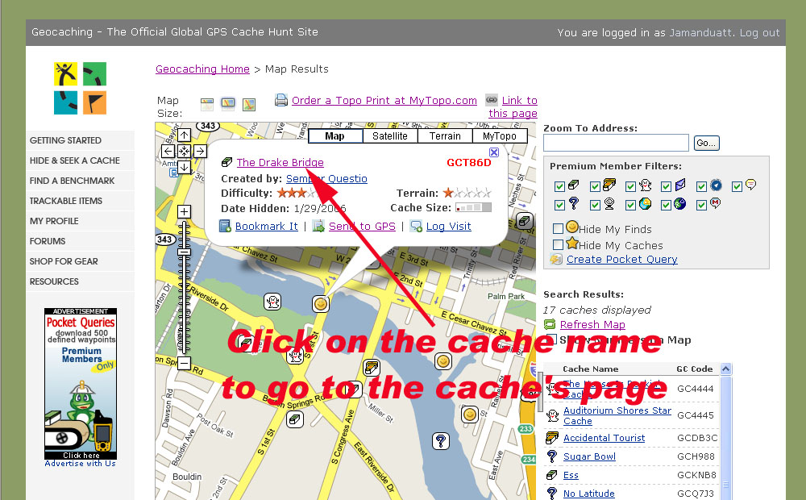Click the Geocaching logo
The image size is (806, 500).
pyautogui.click(x=80, y=88)
